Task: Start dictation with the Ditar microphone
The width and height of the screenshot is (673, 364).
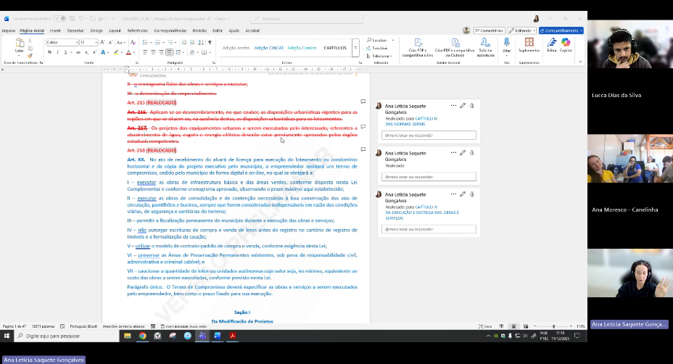Action: [x=507, y=44]
